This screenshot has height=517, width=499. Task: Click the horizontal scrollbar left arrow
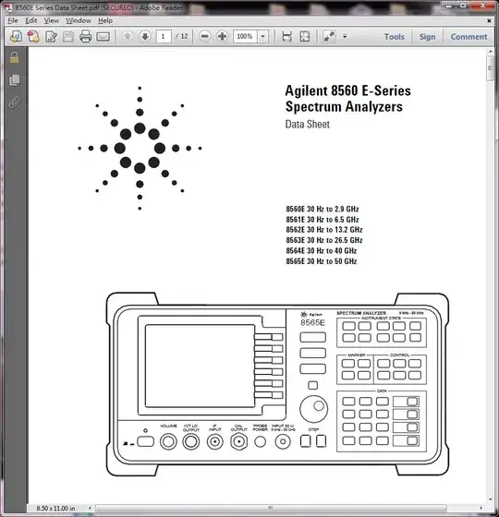(90, 508)
